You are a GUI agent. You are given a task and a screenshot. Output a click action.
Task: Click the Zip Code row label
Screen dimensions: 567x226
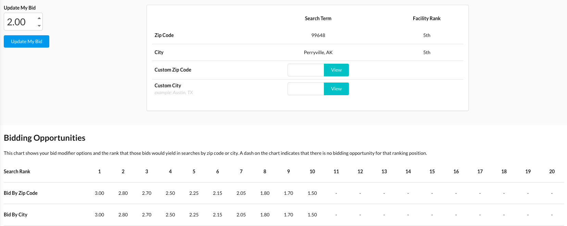164,35
